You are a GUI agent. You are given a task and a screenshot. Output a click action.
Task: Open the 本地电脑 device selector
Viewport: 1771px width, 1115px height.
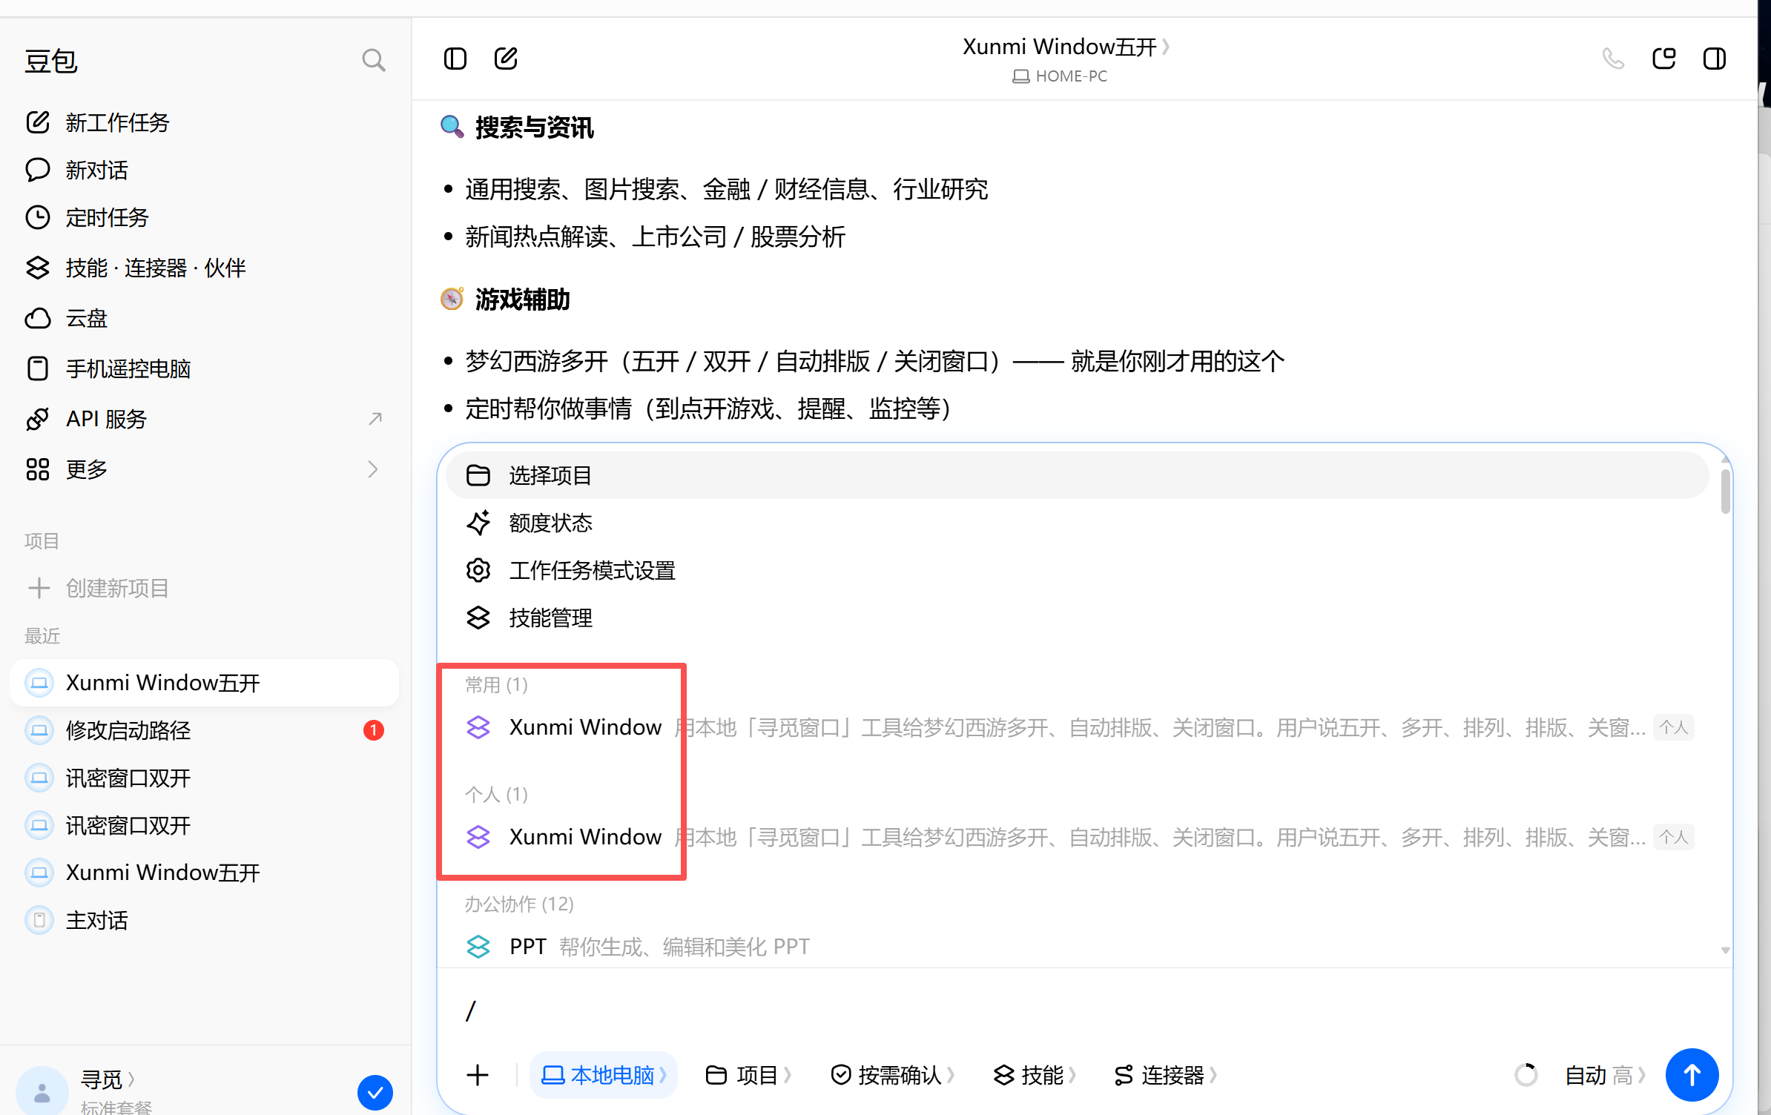[x=604, y=1075]
